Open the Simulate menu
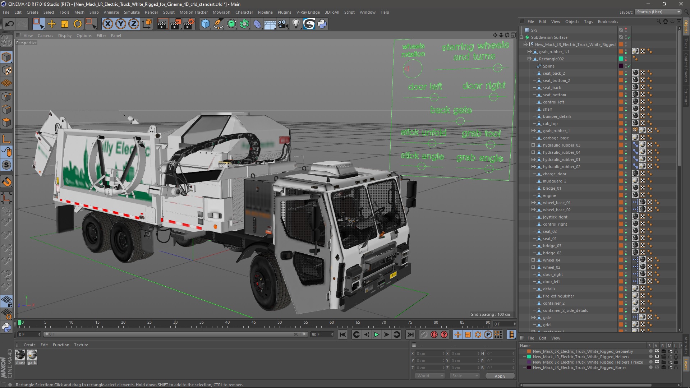 click(132, 12)
